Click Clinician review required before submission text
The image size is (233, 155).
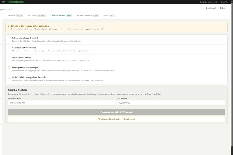coord(29,26)
